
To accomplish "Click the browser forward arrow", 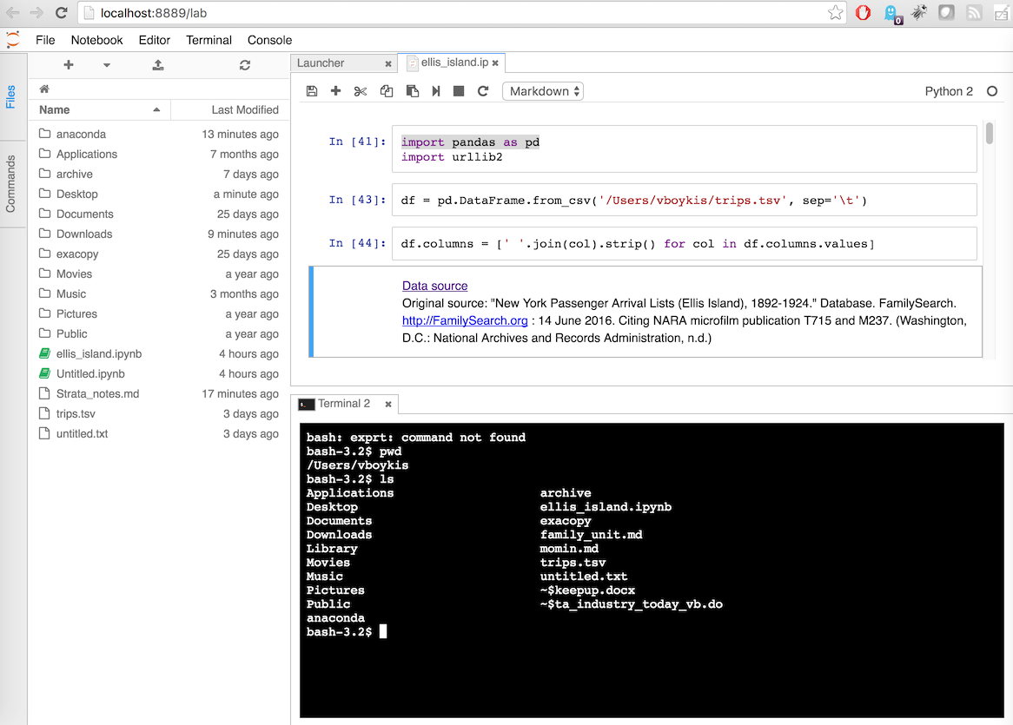I will pyautogui.click(x=36, y=12).
